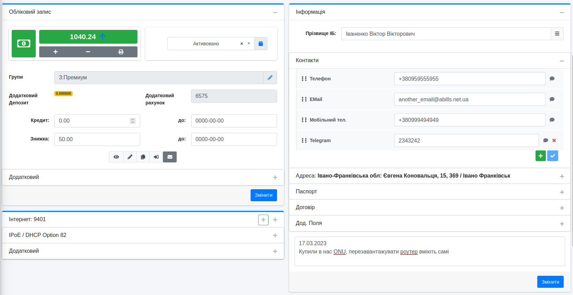Click the Кредит stepper arrows
This screenshot has height=295, width=573.
point(133,121)
